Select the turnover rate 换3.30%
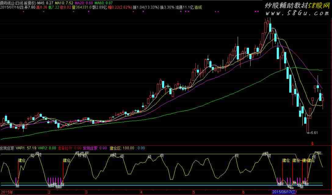The width and height of the screenshot is (332, 195). pyautogui.click(x=167, y=7)
